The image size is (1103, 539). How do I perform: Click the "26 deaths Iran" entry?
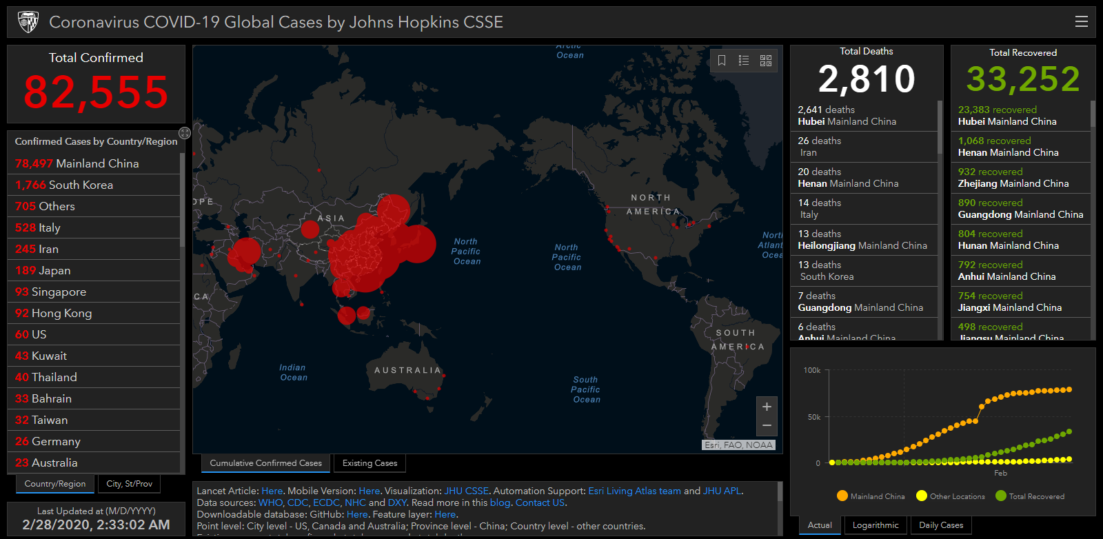point(864,147)
